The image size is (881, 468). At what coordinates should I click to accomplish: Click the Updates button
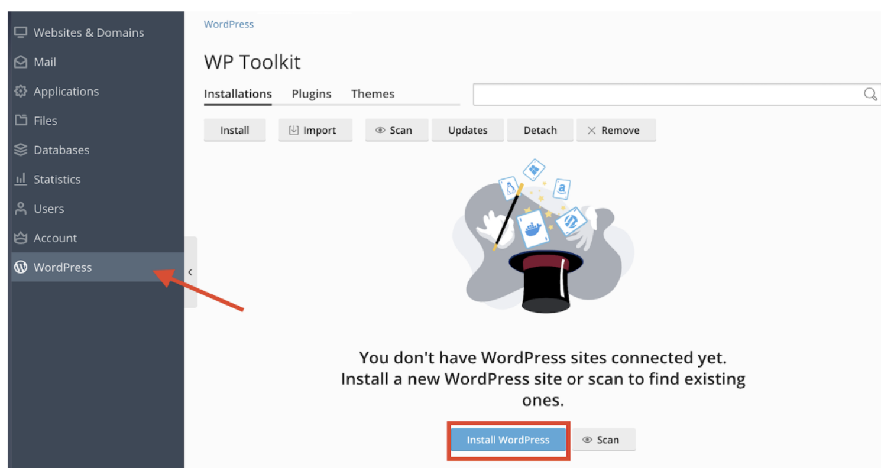[x=468, y=131]
